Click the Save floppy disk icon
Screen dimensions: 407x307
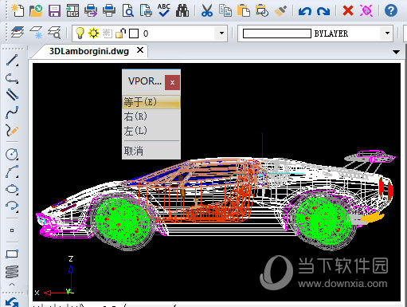(x=54, y=10)
